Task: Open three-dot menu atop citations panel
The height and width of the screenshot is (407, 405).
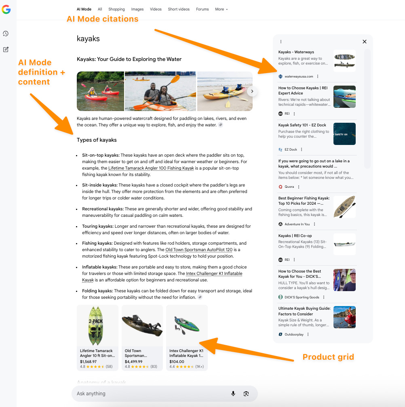Action: pyautogui.click(x=281, y=42)
